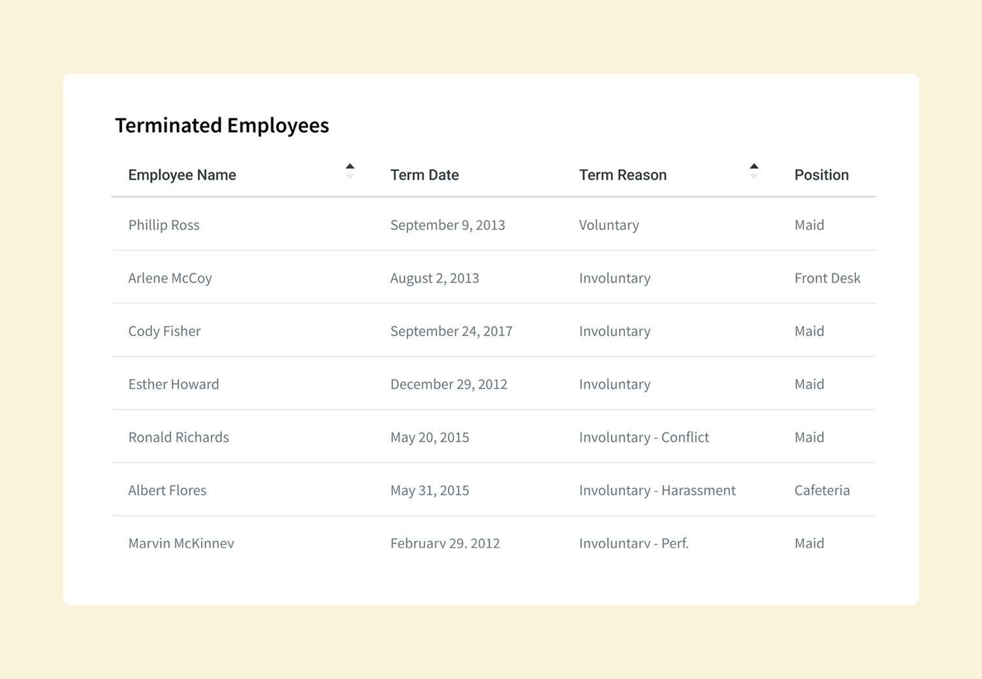Click Maid position in Marvin McKinney row

810,543
